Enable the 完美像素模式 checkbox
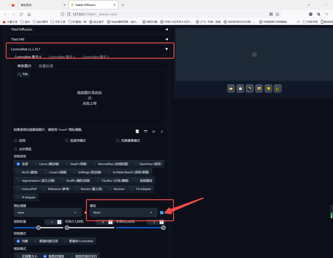The height and width of the screenshot is (258, 333). (x=118, y=140)
